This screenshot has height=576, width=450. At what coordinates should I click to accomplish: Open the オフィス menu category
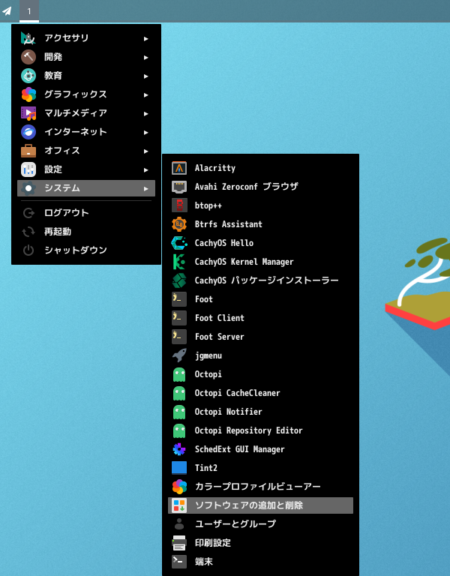(86, 151)
